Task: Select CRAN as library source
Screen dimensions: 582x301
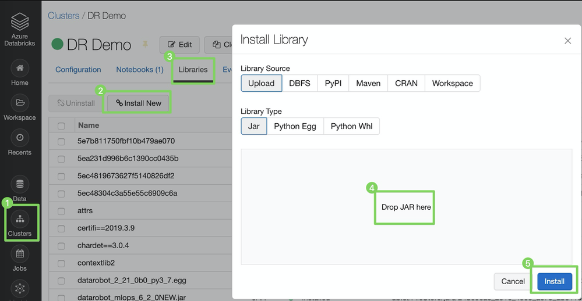Action: click(406, 83)
